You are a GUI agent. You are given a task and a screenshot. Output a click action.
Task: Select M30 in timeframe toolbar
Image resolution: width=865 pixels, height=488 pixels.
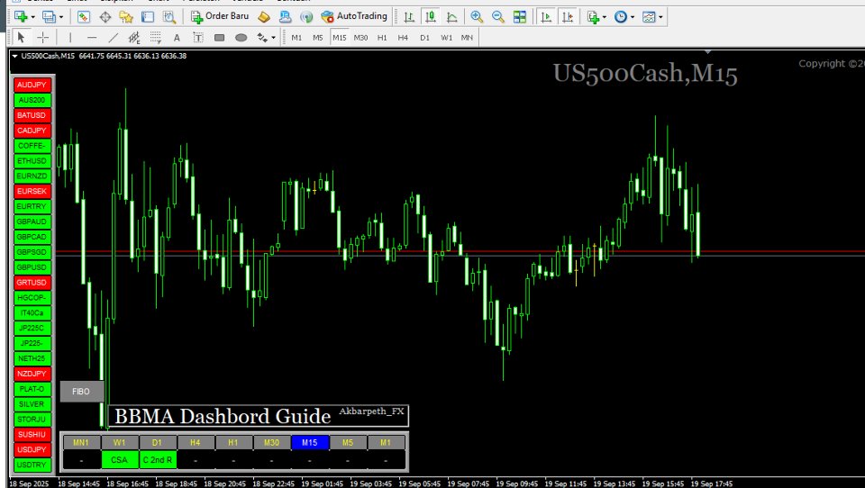360,38
